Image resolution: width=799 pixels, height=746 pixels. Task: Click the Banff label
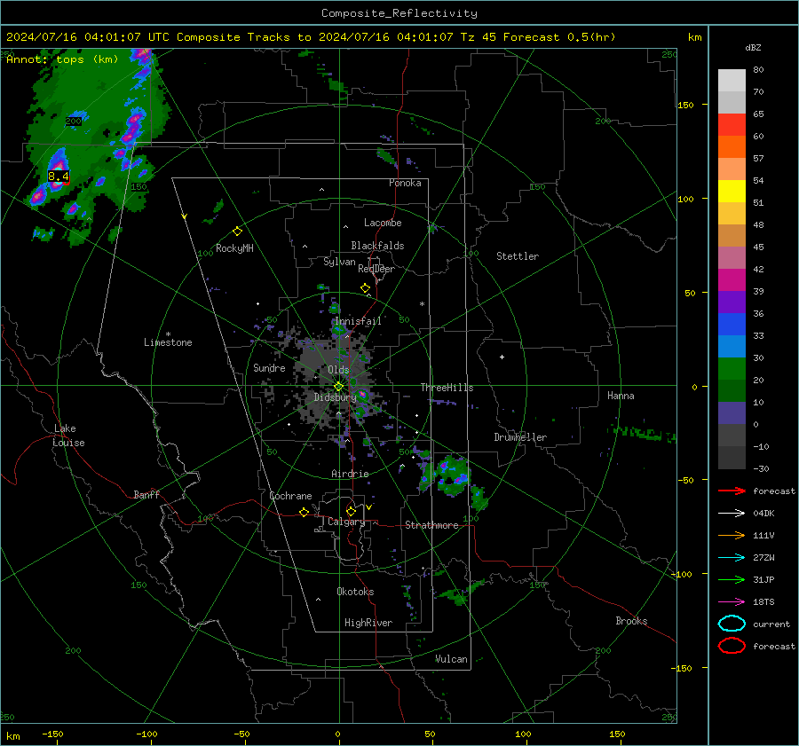[x=146, y=495]
